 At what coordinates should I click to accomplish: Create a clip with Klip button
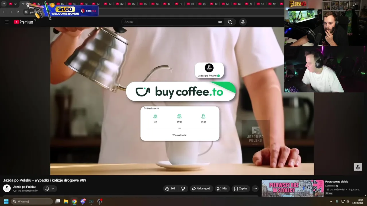[x=222, y=189]
